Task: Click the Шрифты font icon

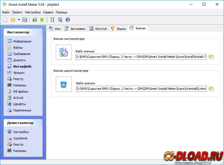Action: click(9, 104)
